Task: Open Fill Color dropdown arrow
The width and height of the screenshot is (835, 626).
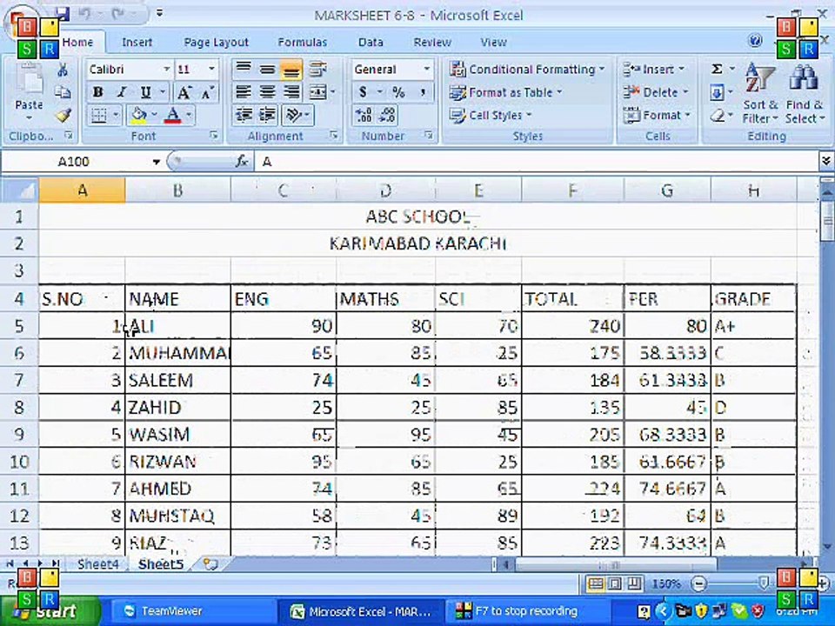Action: point(155,115)
